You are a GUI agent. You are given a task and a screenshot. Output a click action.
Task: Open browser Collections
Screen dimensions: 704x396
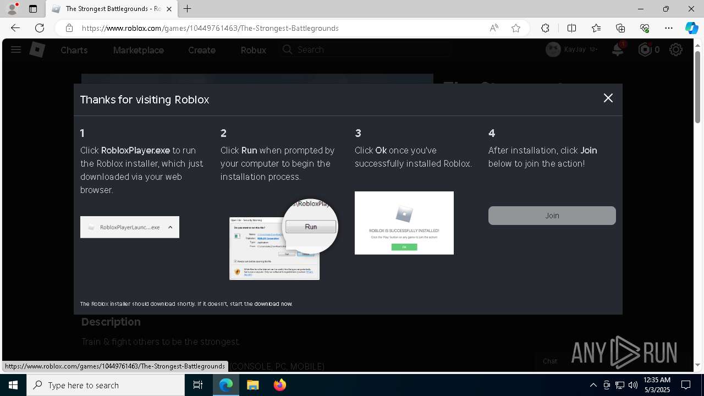[x=620, y=28]
